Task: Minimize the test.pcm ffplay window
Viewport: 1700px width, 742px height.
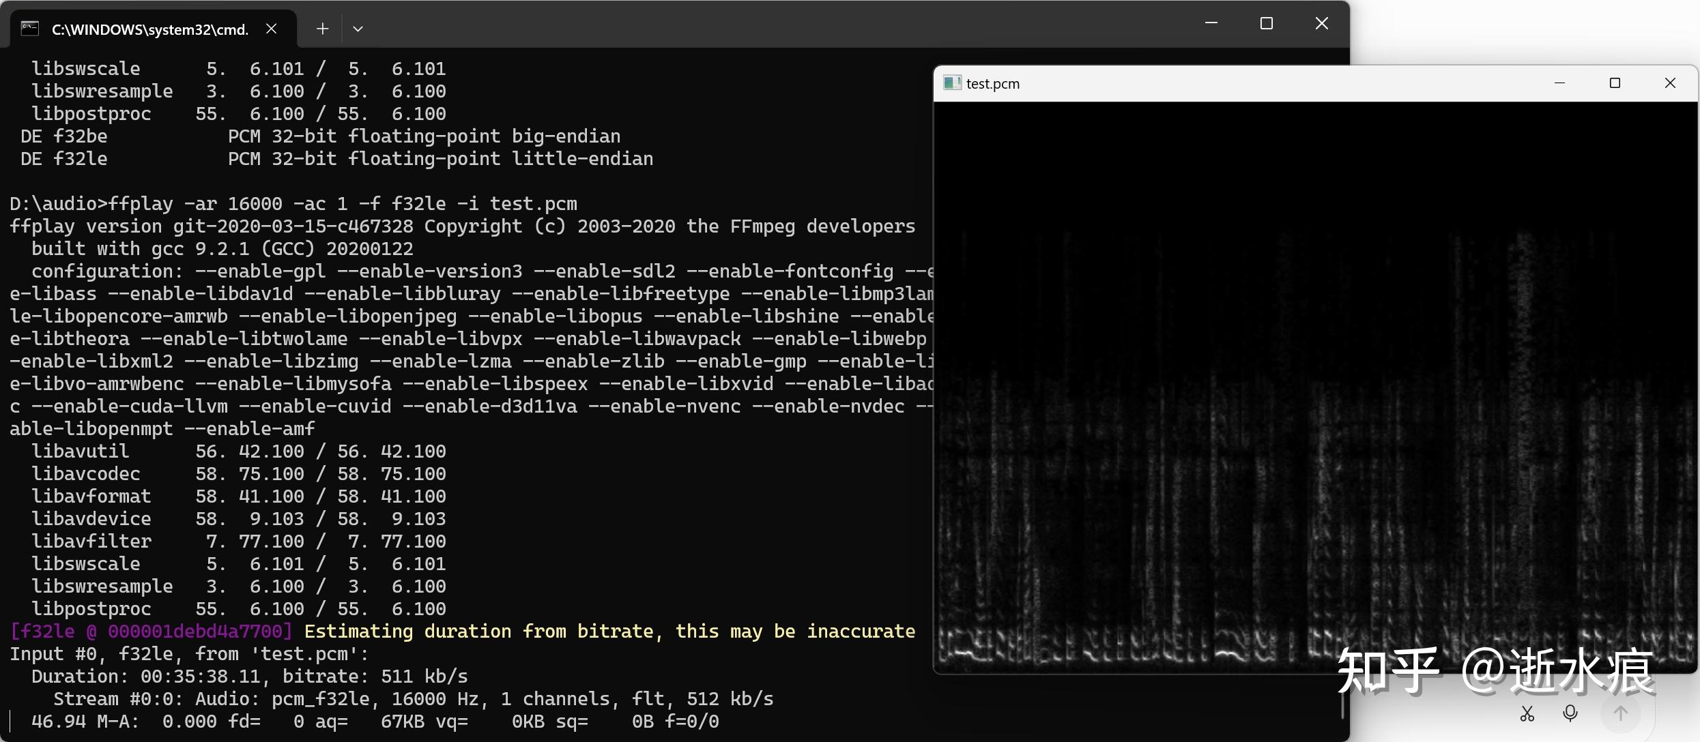Action: point(1559,83)
